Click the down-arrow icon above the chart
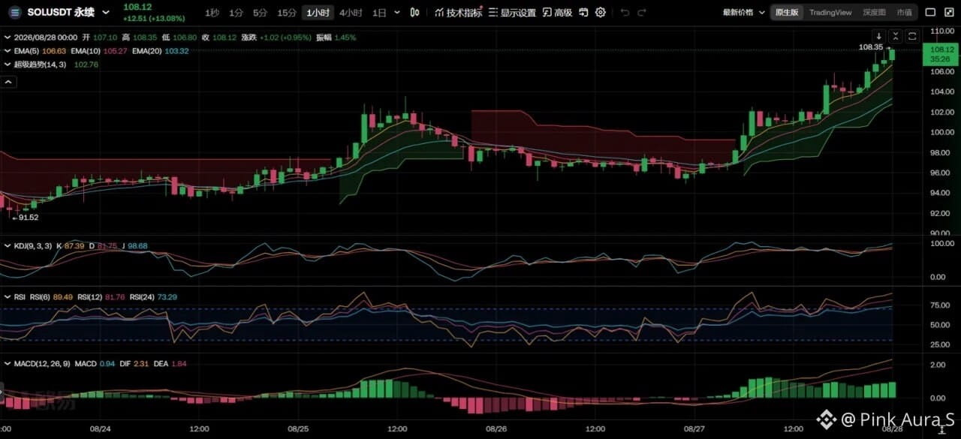The image size is (961, 439). [x=879, y=36]
